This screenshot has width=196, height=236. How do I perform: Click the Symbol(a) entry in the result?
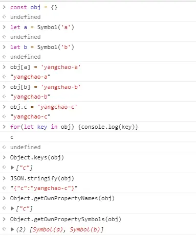click(x=48, y=229)
